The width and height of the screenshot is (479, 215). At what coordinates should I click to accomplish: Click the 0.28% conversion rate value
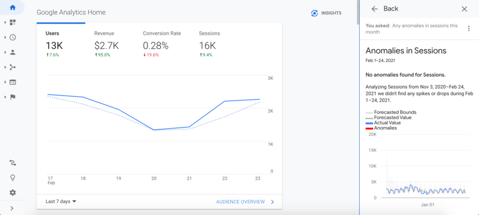click(156, 46)
